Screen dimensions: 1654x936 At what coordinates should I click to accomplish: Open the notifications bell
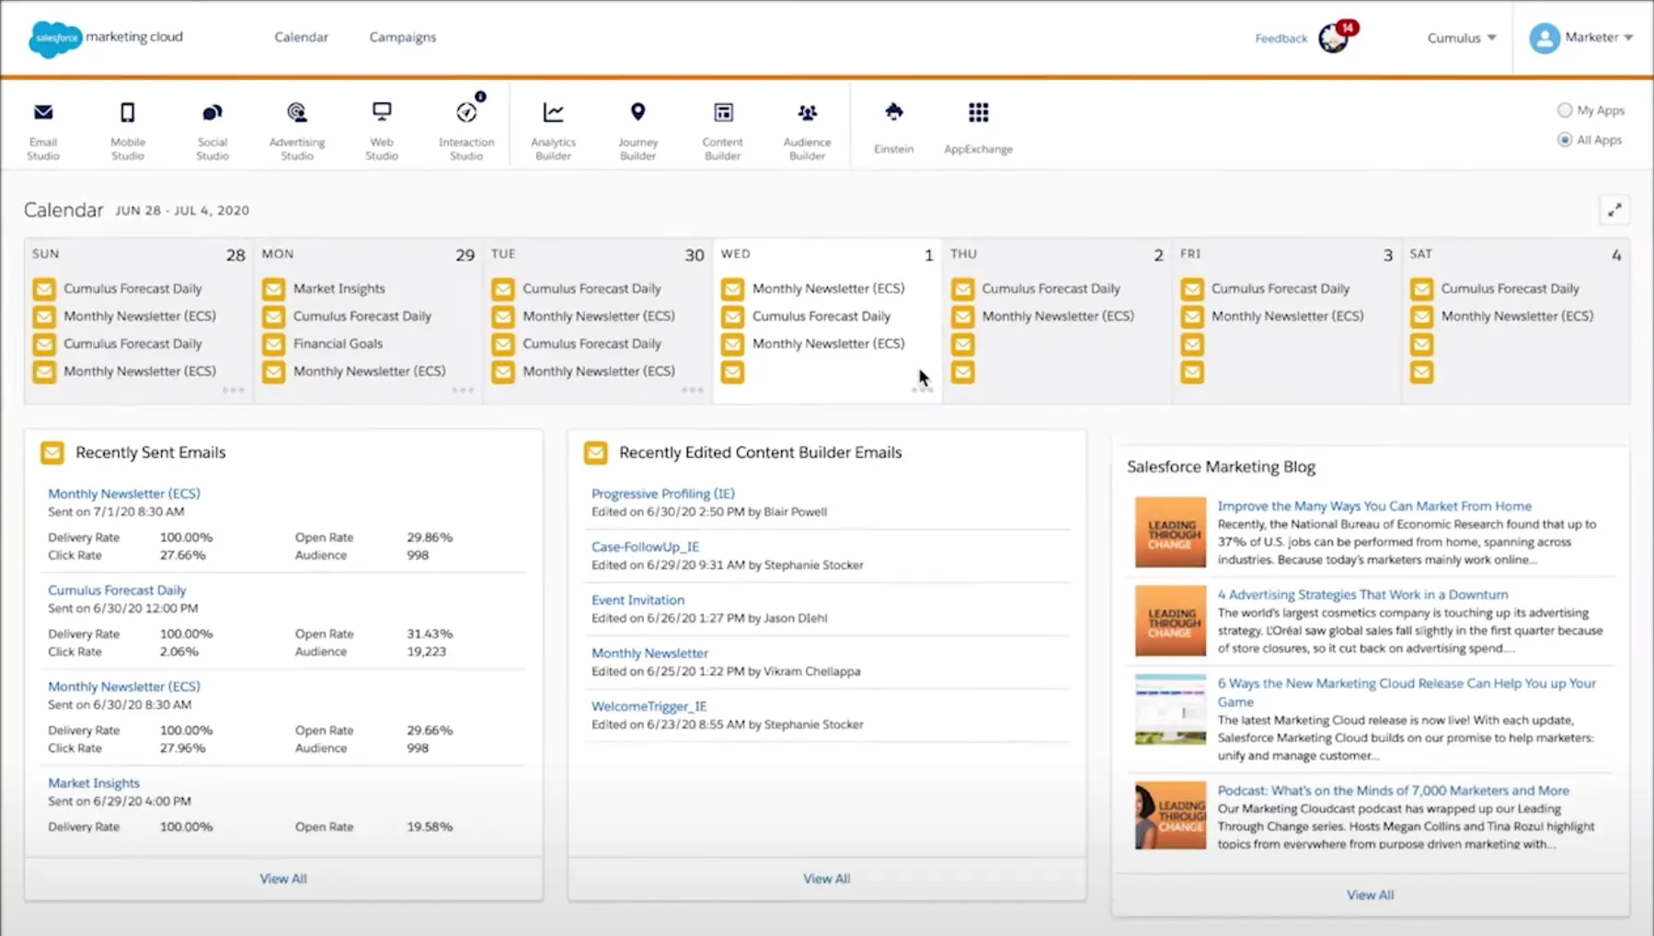pos(1331,40)
